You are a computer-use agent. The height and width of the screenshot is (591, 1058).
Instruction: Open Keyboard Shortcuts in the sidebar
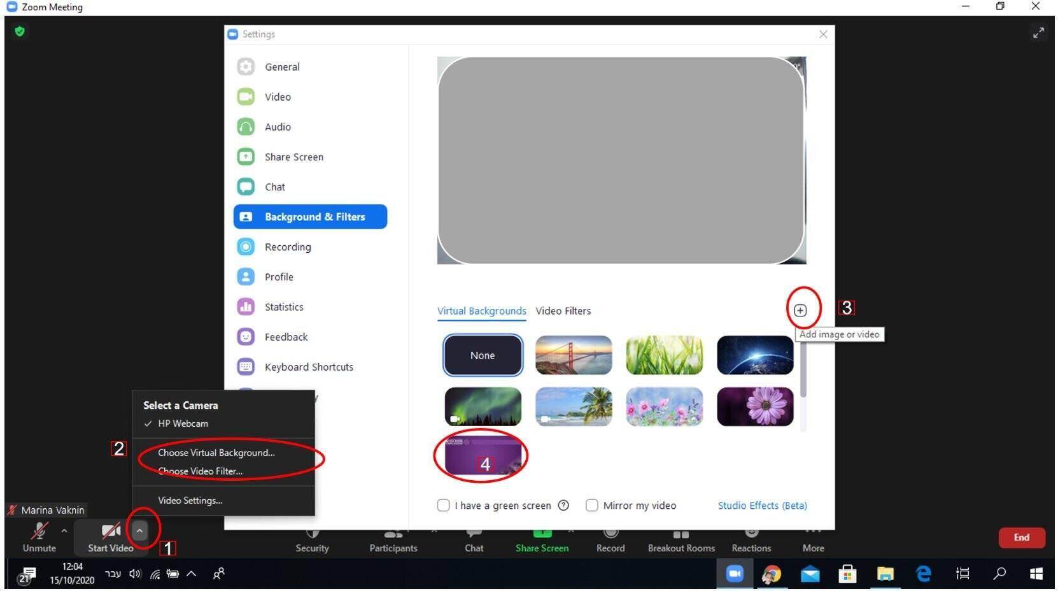tap(295, 366)
